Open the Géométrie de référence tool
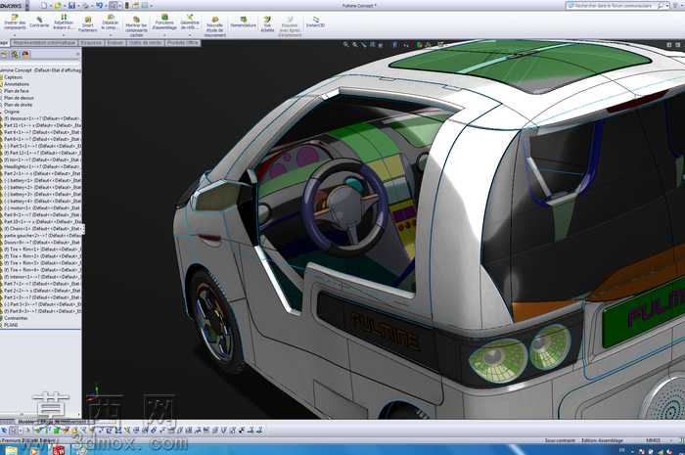685x455 pixels. pos(190,22)
